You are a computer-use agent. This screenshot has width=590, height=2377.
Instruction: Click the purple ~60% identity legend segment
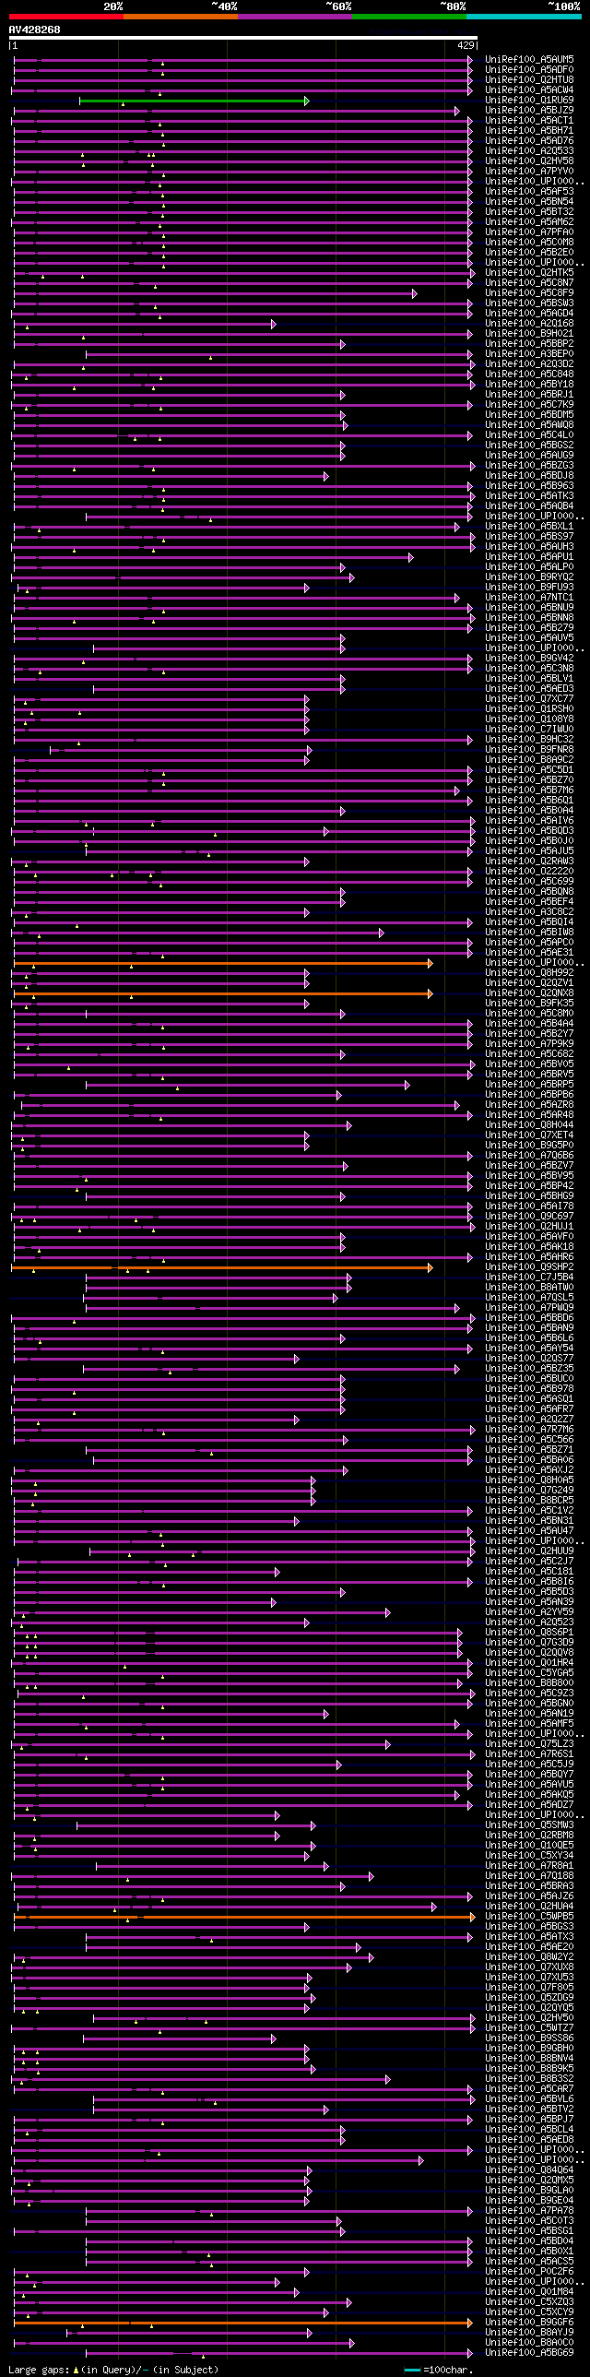[x=295, y=17]
